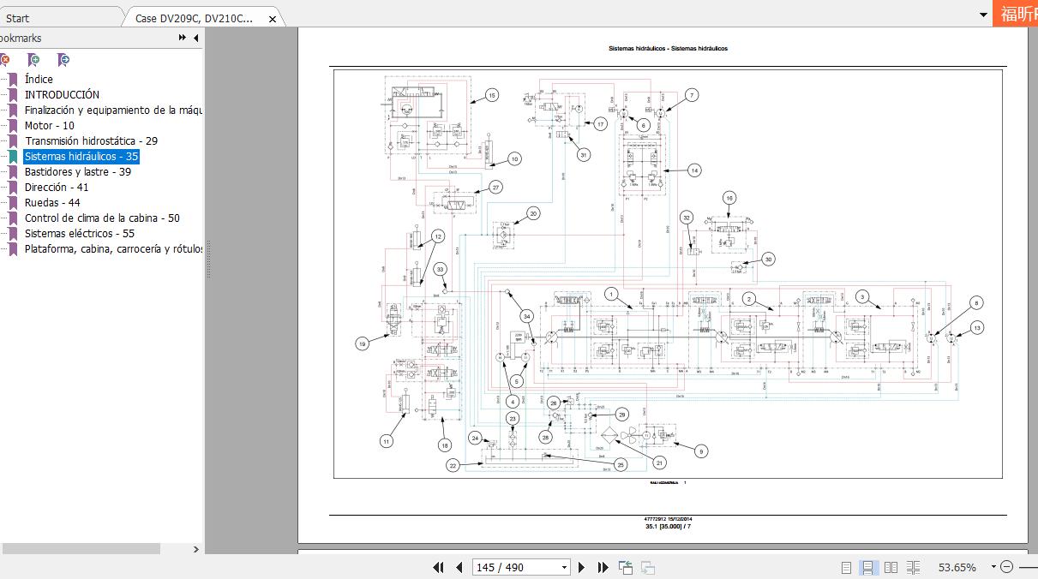
Task: Go to the previous page
Action: [459, 567]
